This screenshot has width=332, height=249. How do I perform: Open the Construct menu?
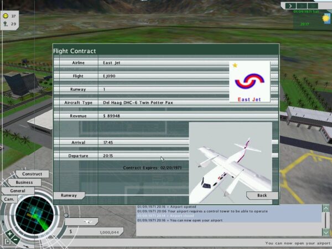(x=32, y=174)
